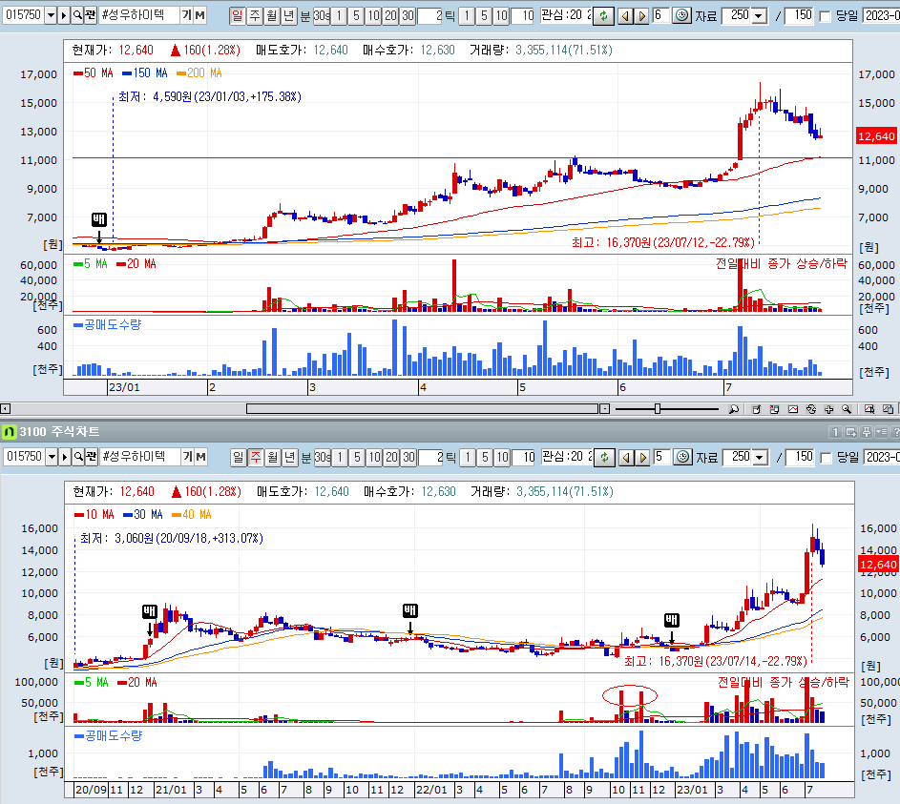Select the 일 daily period in the lower chart

(238, 457)
